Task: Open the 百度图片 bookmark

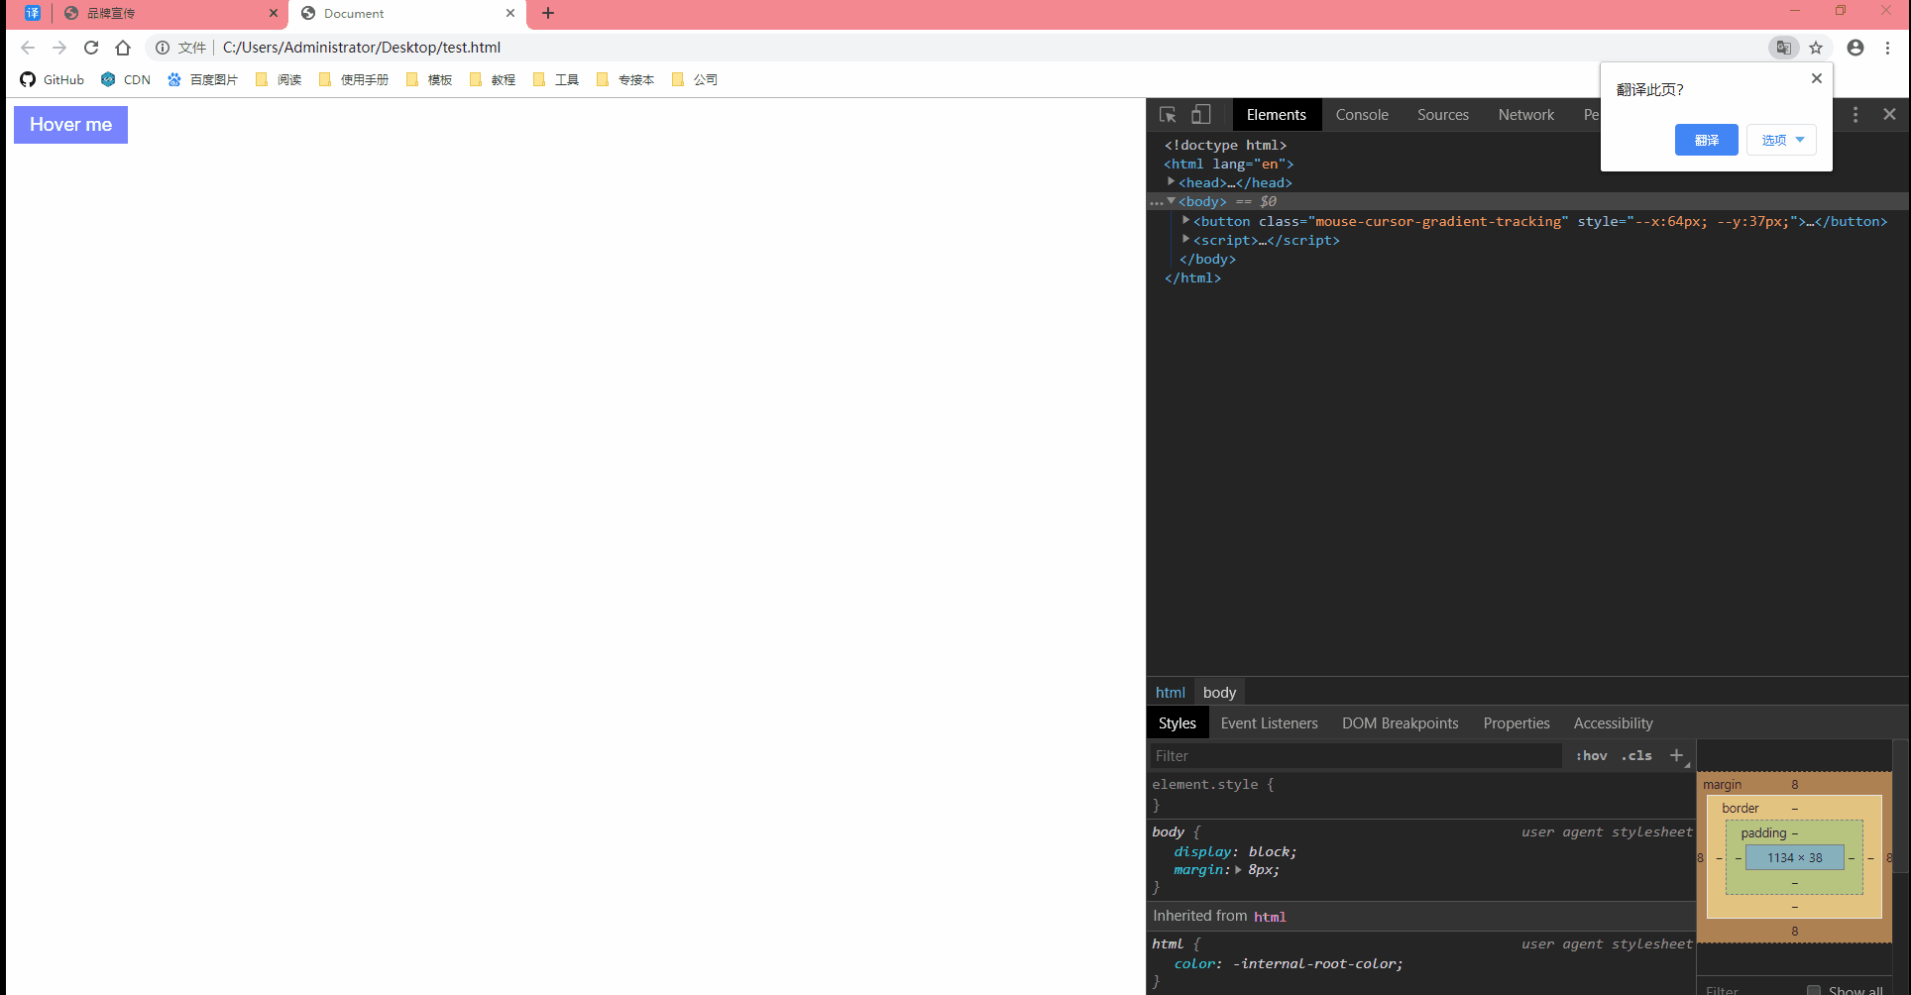Action: point(203,79)
